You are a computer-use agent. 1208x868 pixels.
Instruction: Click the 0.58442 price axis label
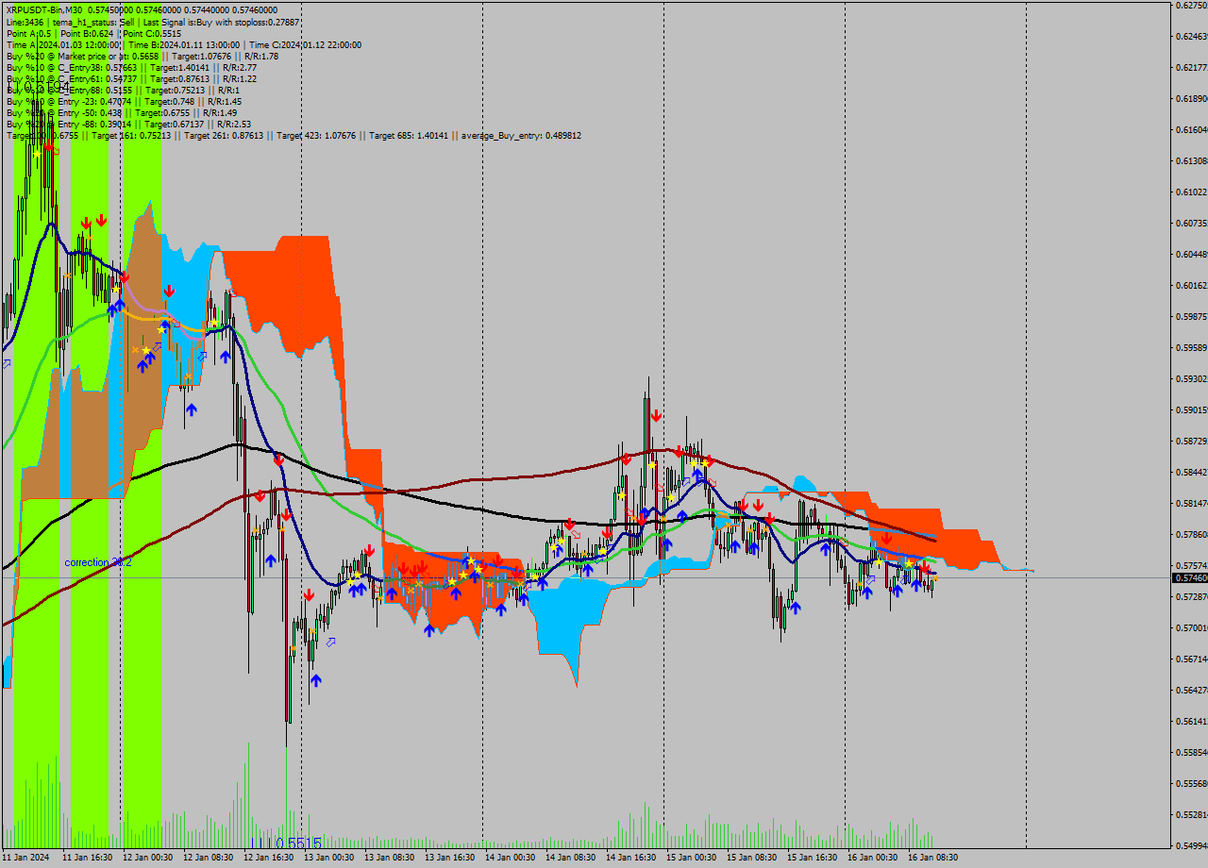point(1191,473)
